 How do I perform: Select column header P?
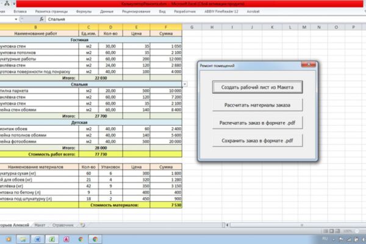[353, 27]
